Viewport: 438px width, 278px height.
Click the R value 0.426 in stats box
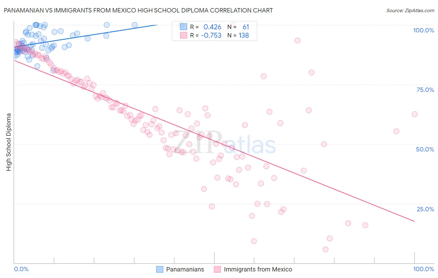pyautogui.click(x=212, y=27)
